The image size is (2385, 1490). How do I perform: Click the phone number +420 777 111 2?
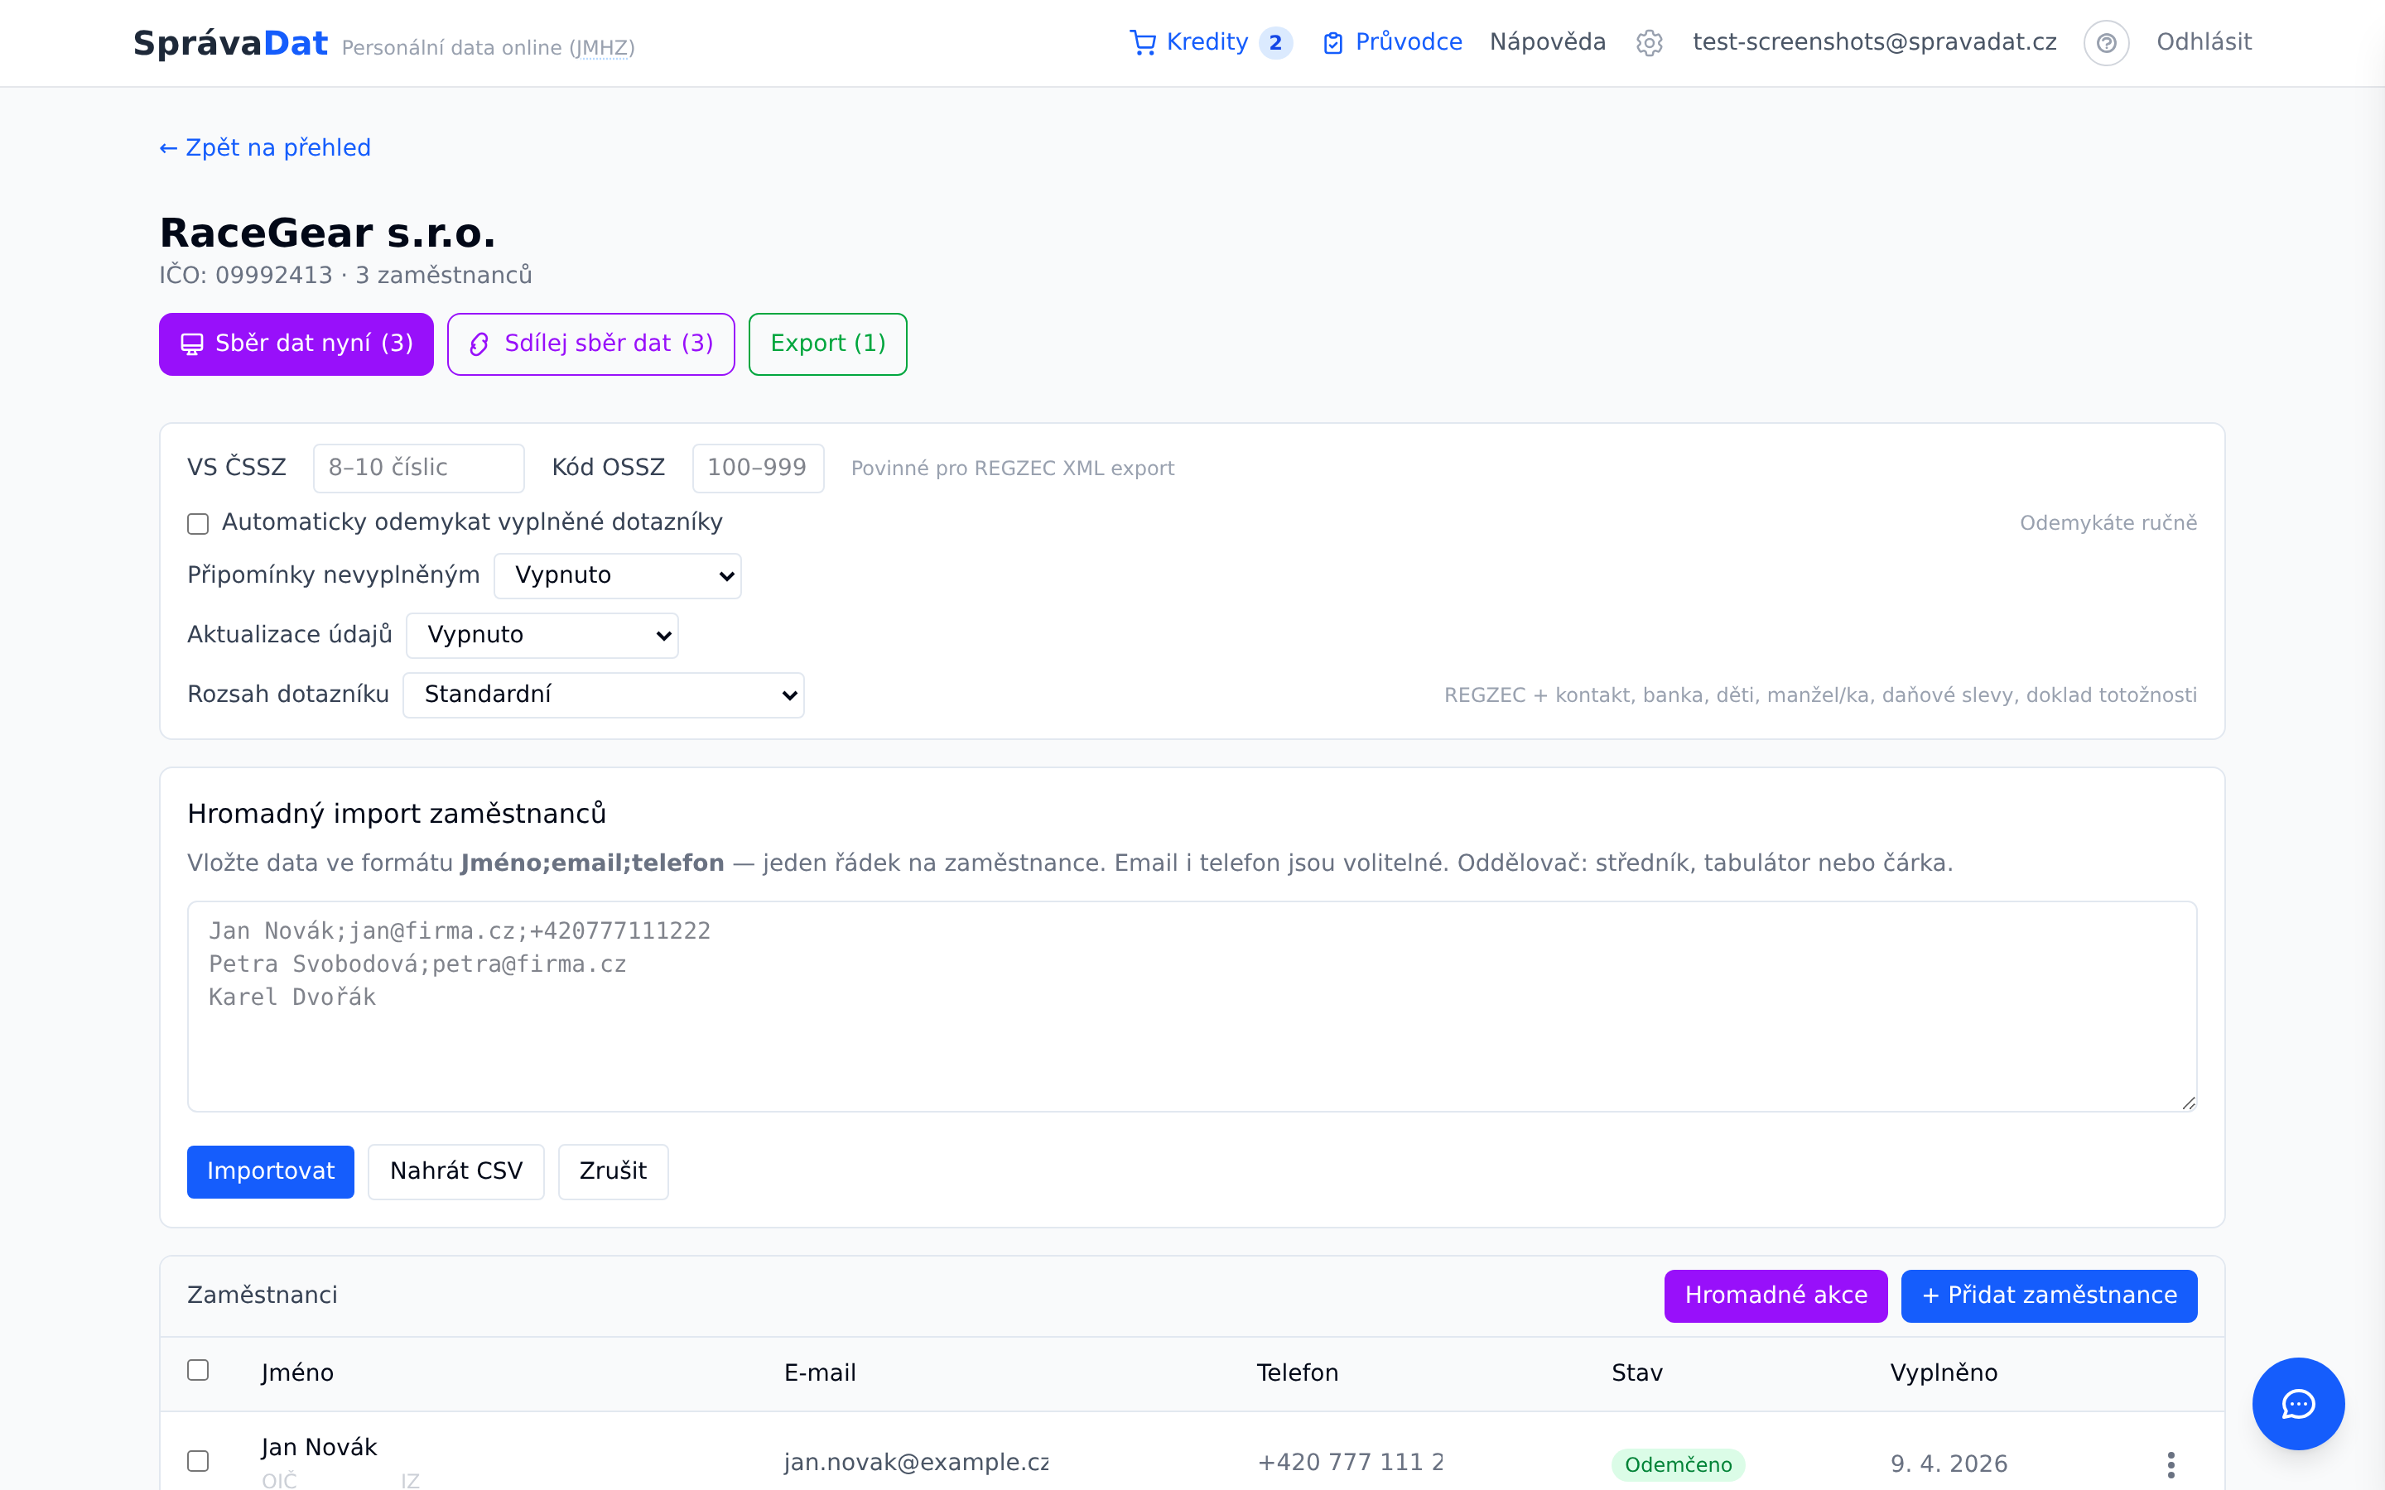[1350, 1463]
